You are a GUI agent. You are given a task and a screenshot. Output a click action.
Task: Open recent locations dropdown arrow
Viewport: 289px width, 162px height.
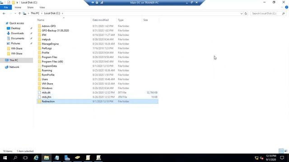(x=15, y=13)
